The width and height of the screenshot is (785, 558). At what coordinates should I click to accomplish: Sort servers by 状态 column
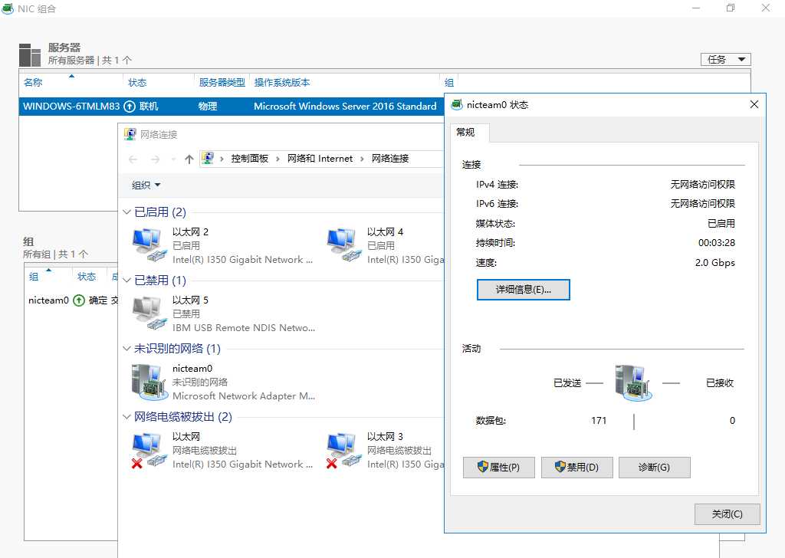pyautogui.click(x=137, y=83)
